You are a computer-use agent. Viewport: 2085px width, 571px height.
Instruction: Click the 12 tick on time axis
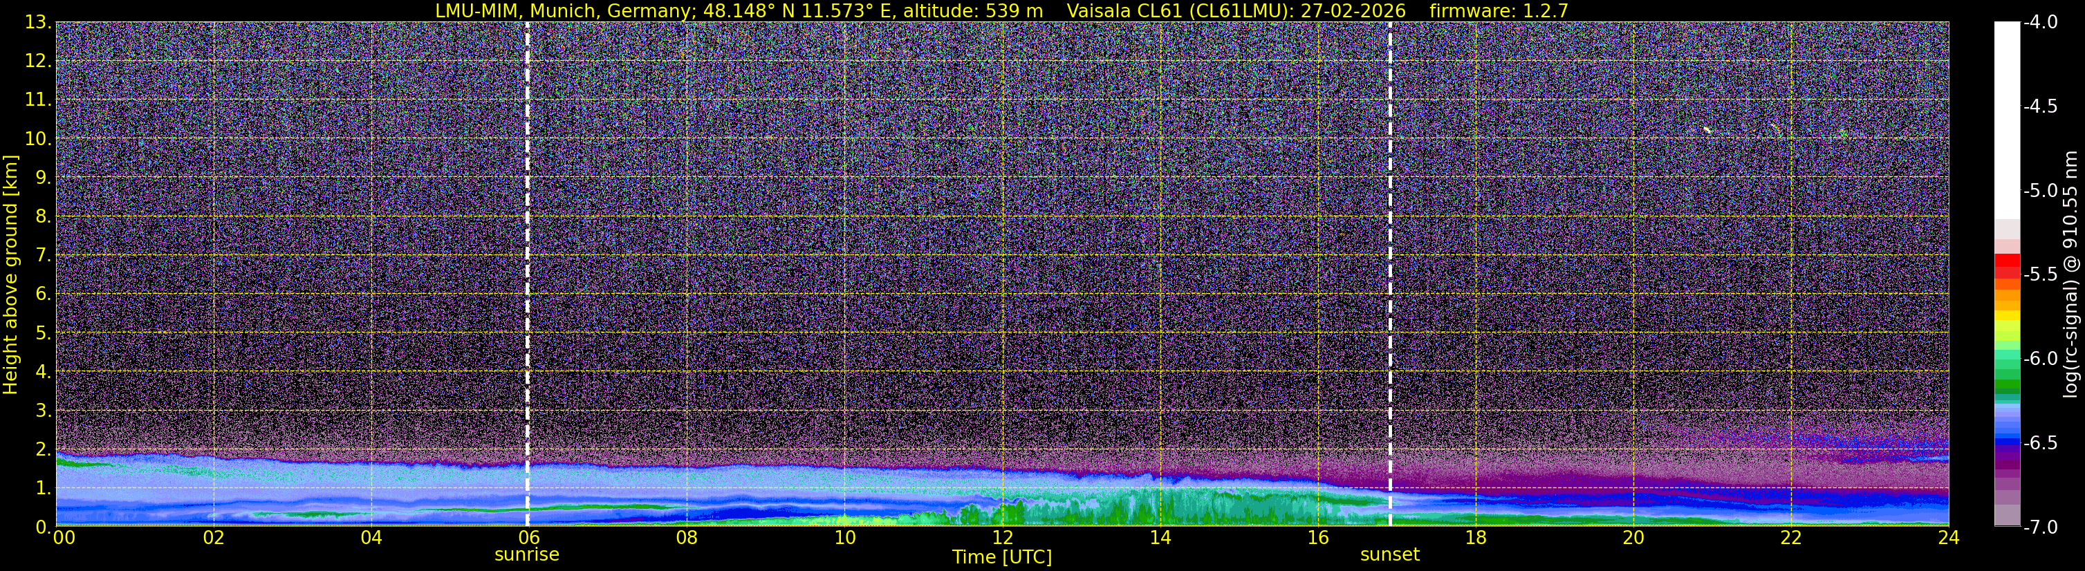[1002, 538]
